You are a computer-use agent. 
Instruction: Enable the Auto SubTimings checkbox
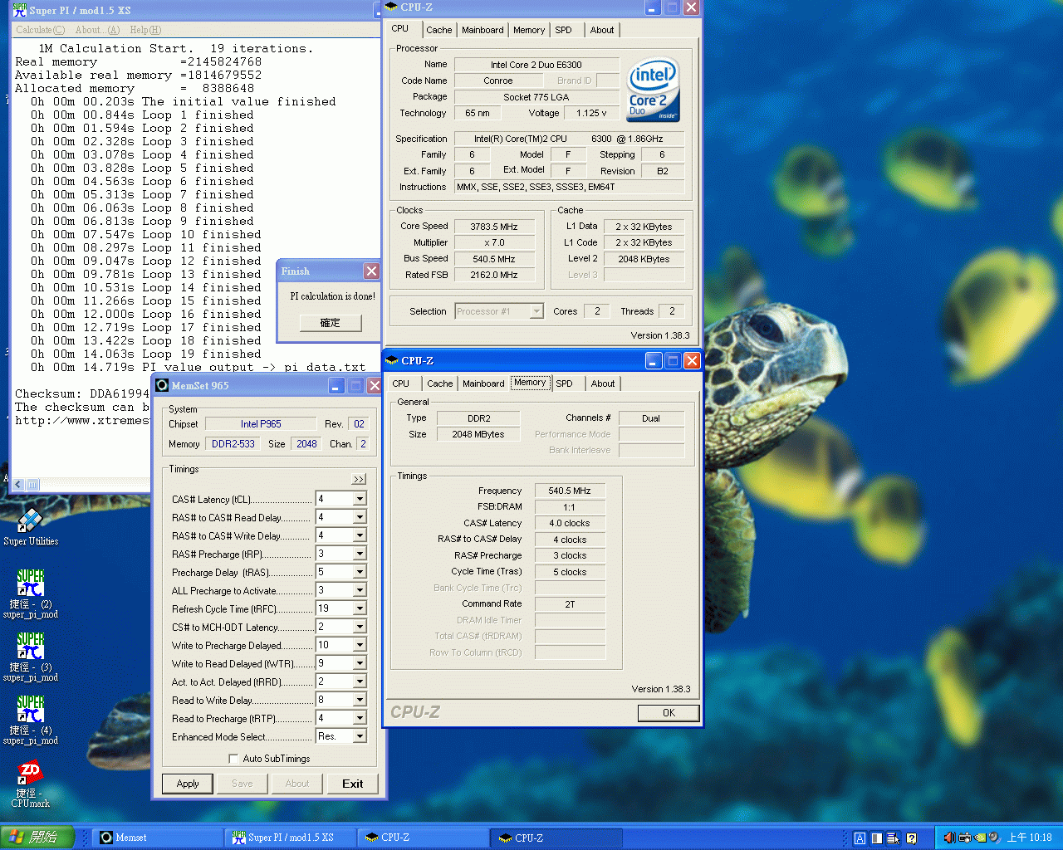tap(233, 758)
